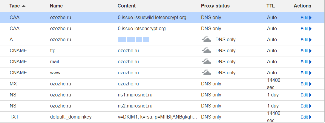Sort records by Type column arrow

pyautogui.click(x=23, y=6)
